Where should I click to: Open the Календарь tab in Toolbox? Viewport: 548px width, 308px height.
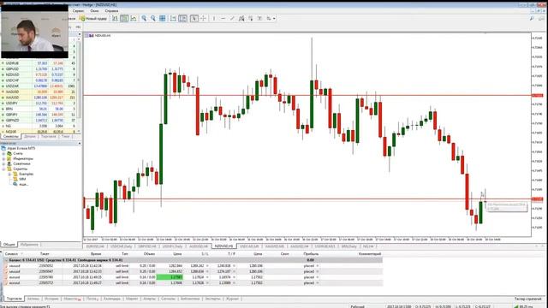tap(112, 299)
